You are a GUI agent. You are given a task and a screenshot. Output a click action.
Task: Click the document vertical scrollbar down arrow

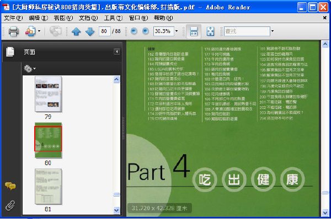tap(325, 213)
